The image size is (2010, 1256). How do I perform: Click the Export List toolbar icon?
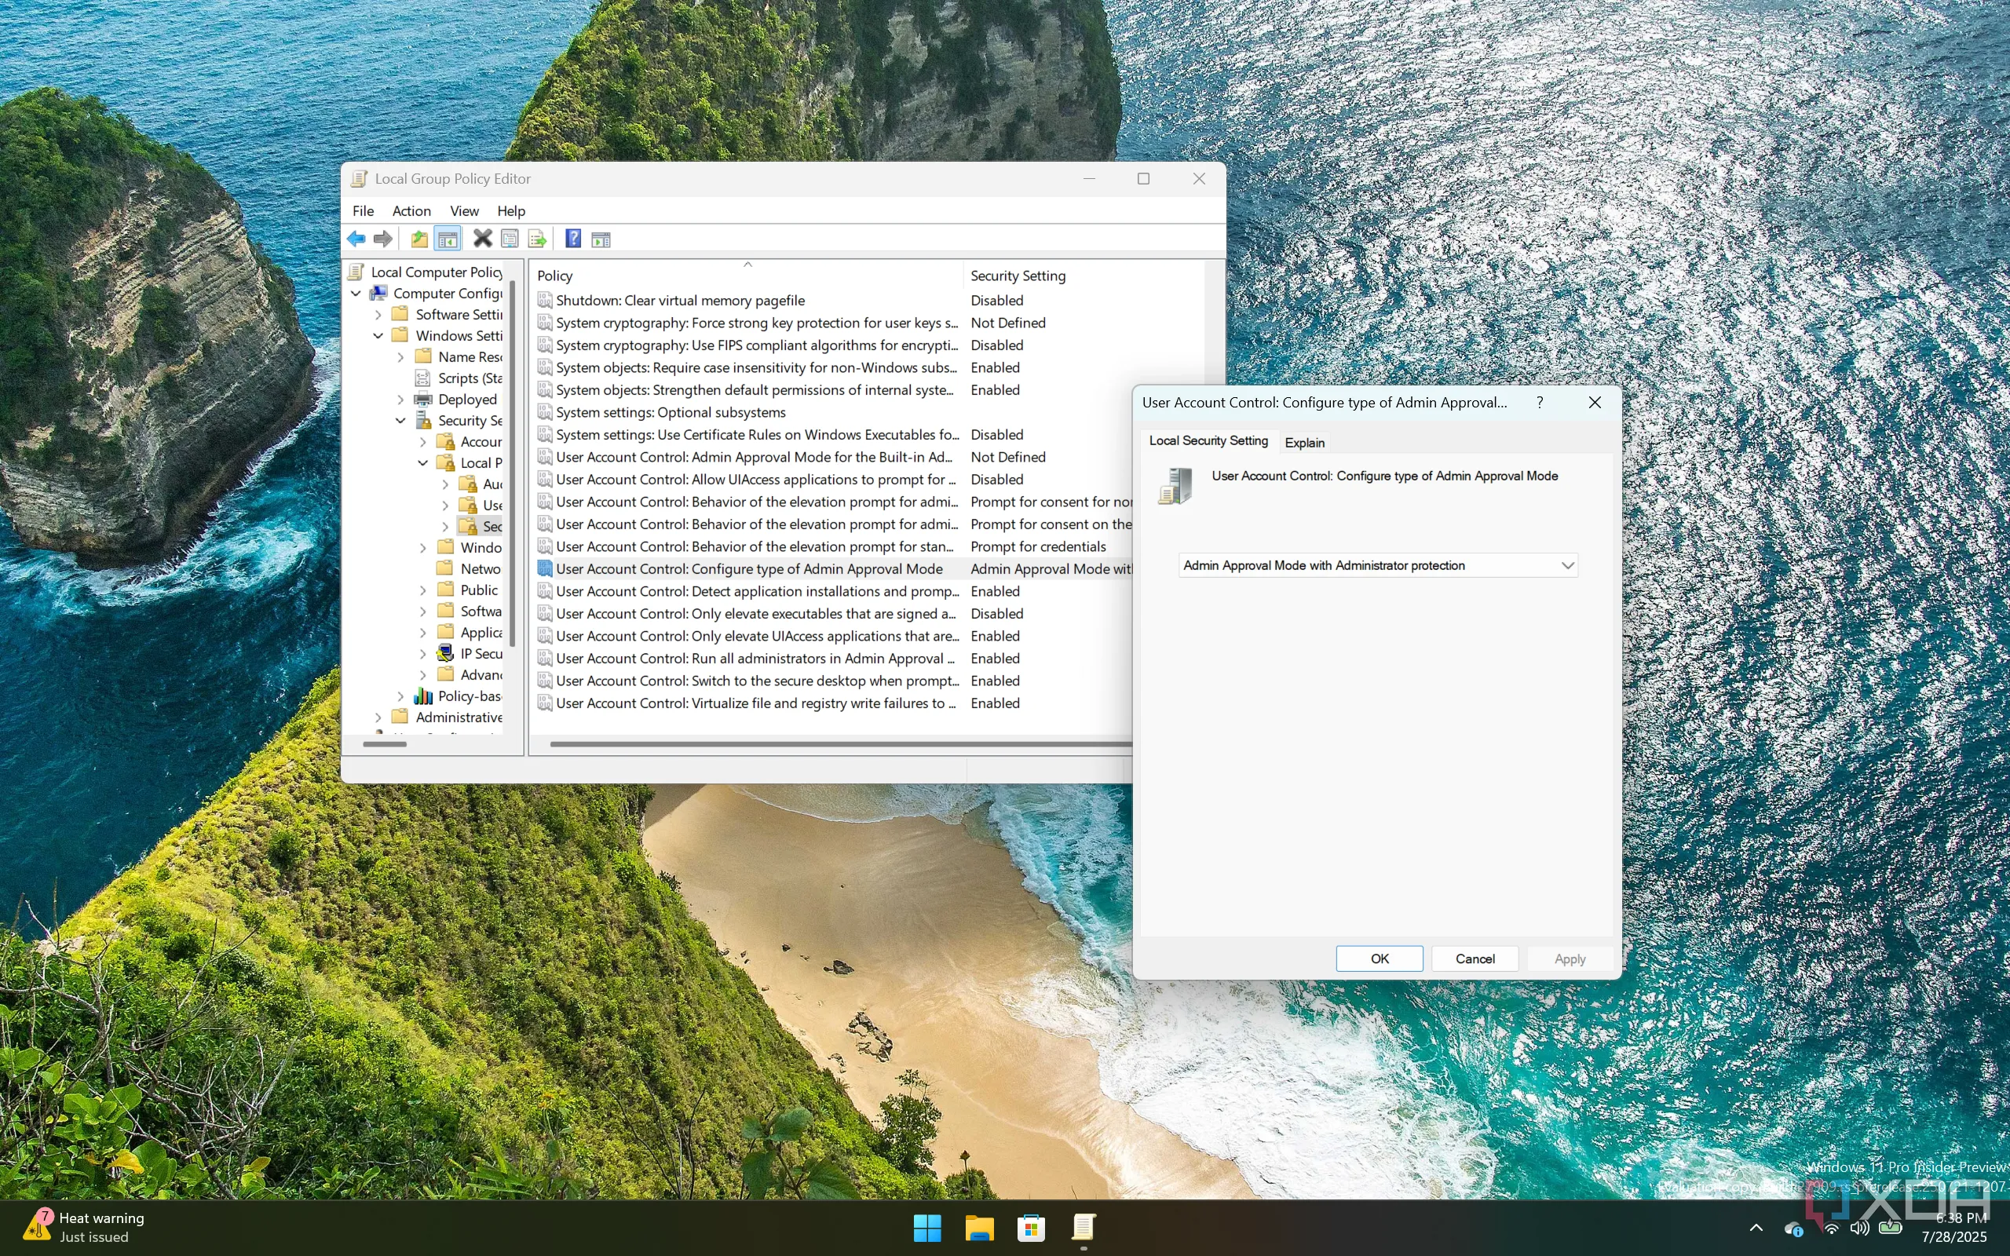pos(537,239)
